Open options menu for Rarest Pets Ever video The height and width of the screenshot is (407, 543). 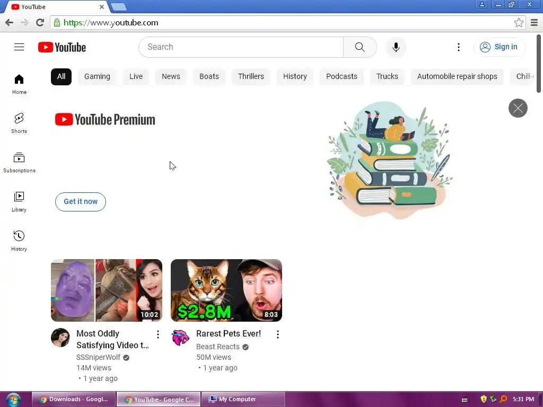pos(278,334)
